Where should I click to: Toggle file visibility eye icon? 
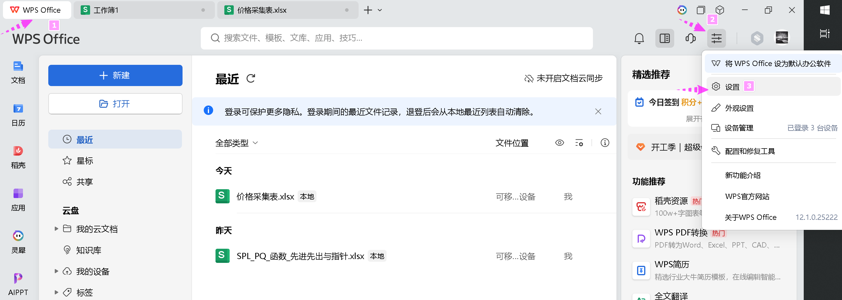(x=559, y=143)
